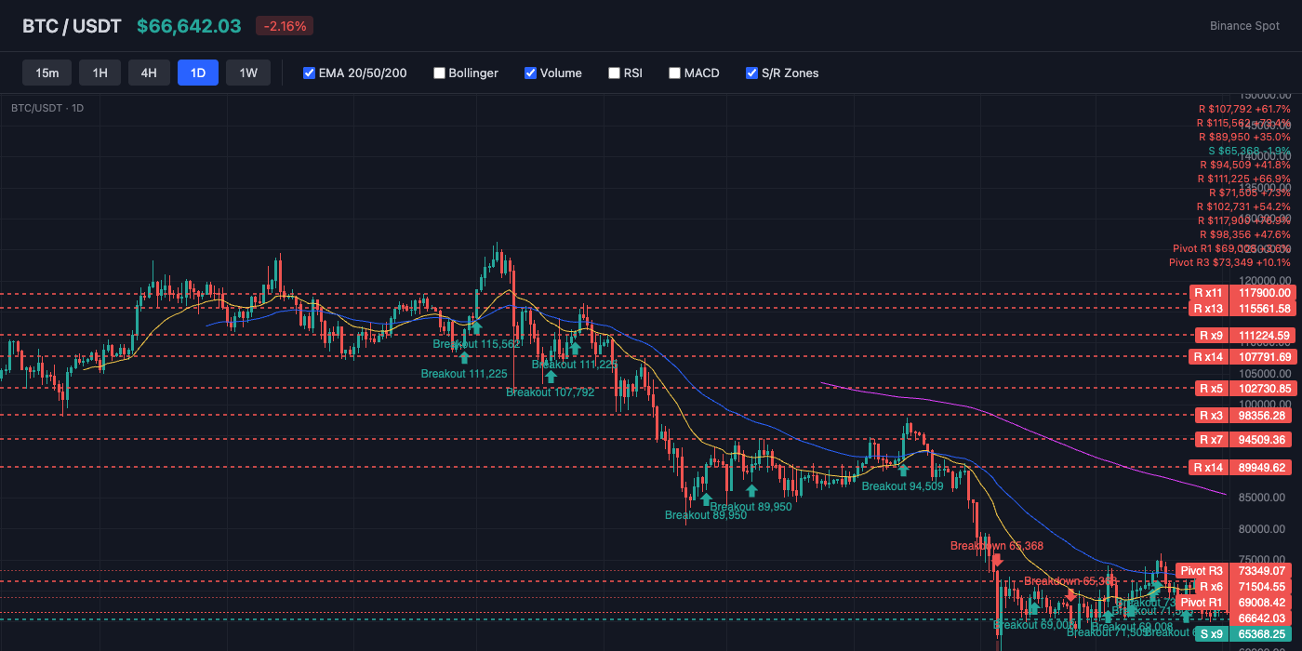Click the Breakout 111,225 arrow marker
Viewport: 1302px width, 651px height.
[464, 357]
